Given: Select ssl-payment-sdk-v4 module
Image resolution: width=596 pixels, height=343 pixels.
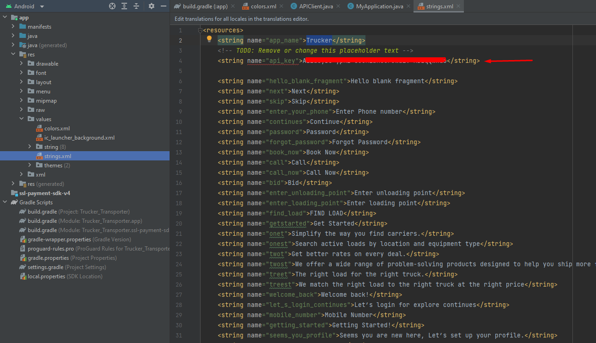Looking at the screenshot, I should point(44,193).
